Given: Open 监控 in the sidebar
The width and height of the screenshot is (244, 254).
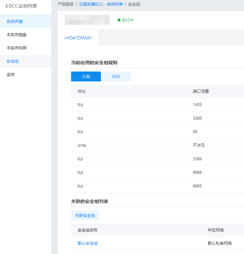Looking at the screenshot, I should 26,75.
